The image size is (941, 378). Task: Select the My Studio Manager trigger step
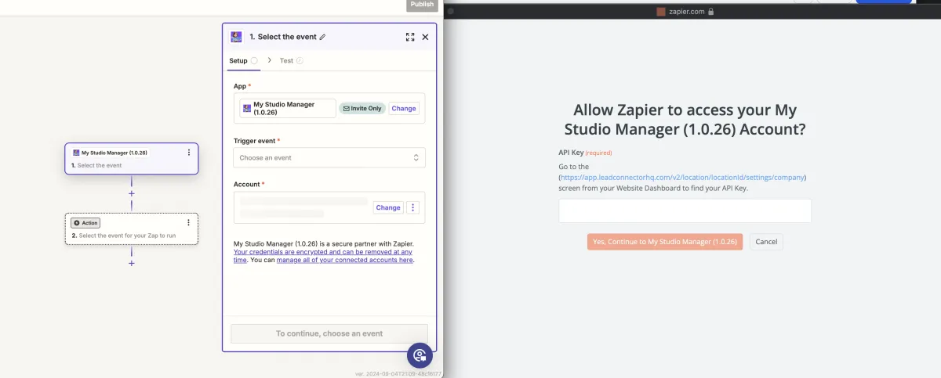(x=132, y=159)
